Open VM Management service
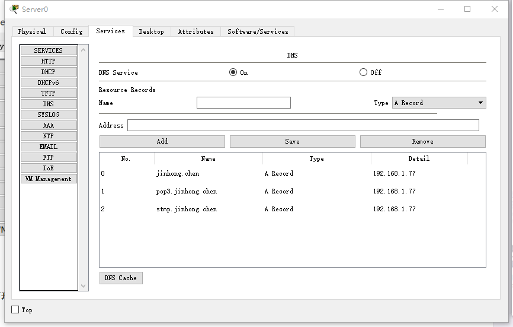This screenshot has height=327, width=513. pos(49,179)
